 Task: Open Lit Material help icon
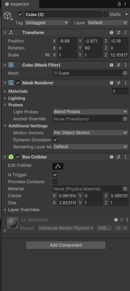tap(116, 220)
